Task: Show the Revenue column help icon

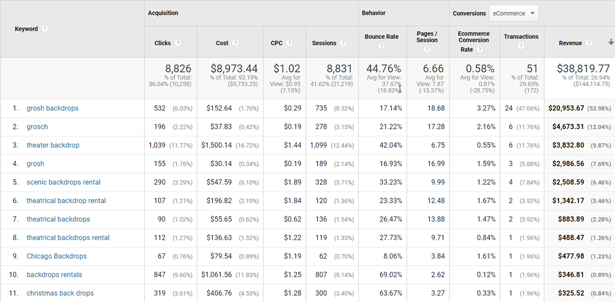Action: (x=589, y=43)
